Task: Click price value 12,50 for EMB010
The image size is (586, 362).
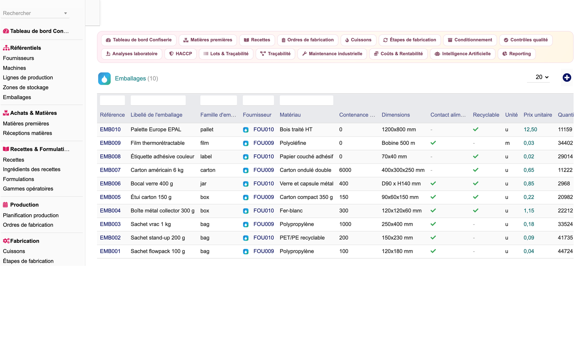Action: 530,130
